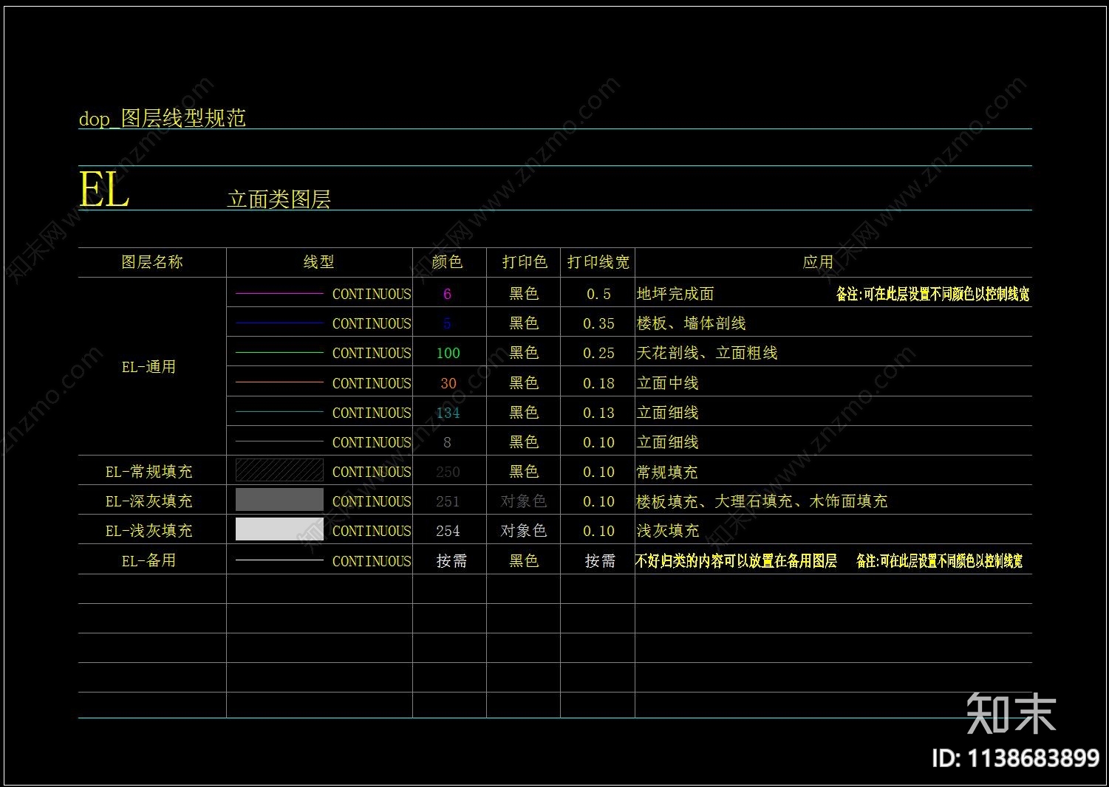Click the white line sample for EL-备用
1109x787 pixels.
tap(279, 560)
